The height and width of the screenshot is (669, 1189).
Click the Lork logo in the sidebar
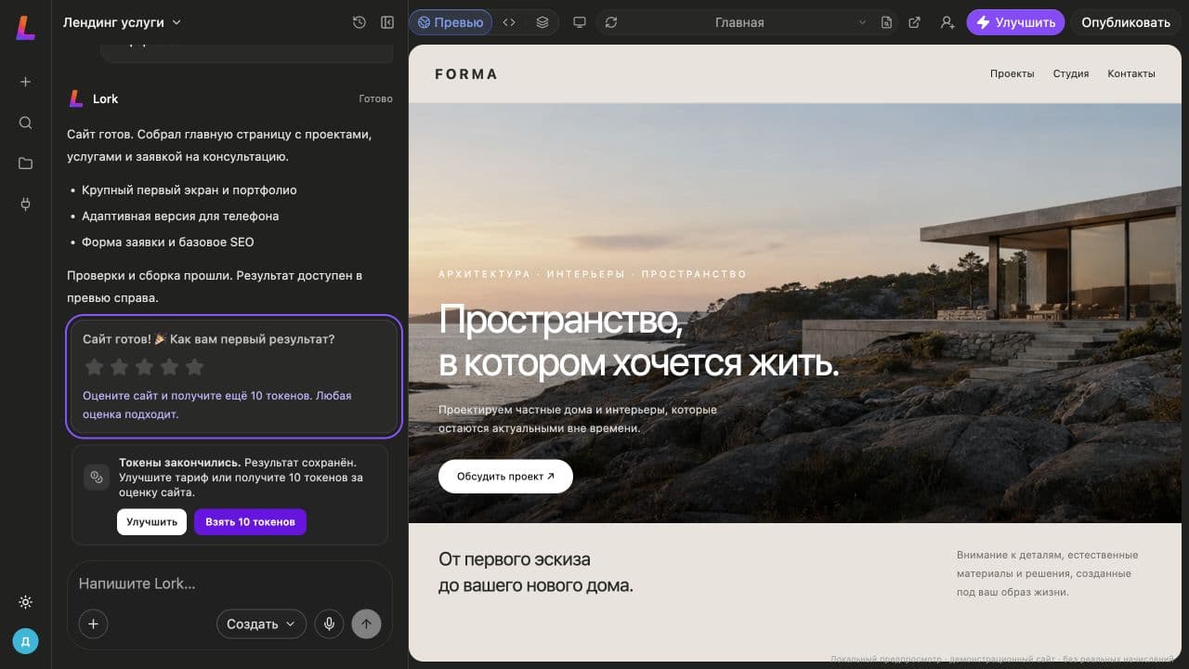(x=25, y=27)
